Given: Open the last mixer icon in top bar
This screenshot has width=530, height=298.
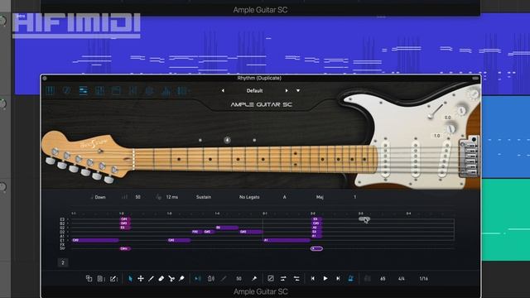Looking at the screenshot, I should click(x=182, y=90).
